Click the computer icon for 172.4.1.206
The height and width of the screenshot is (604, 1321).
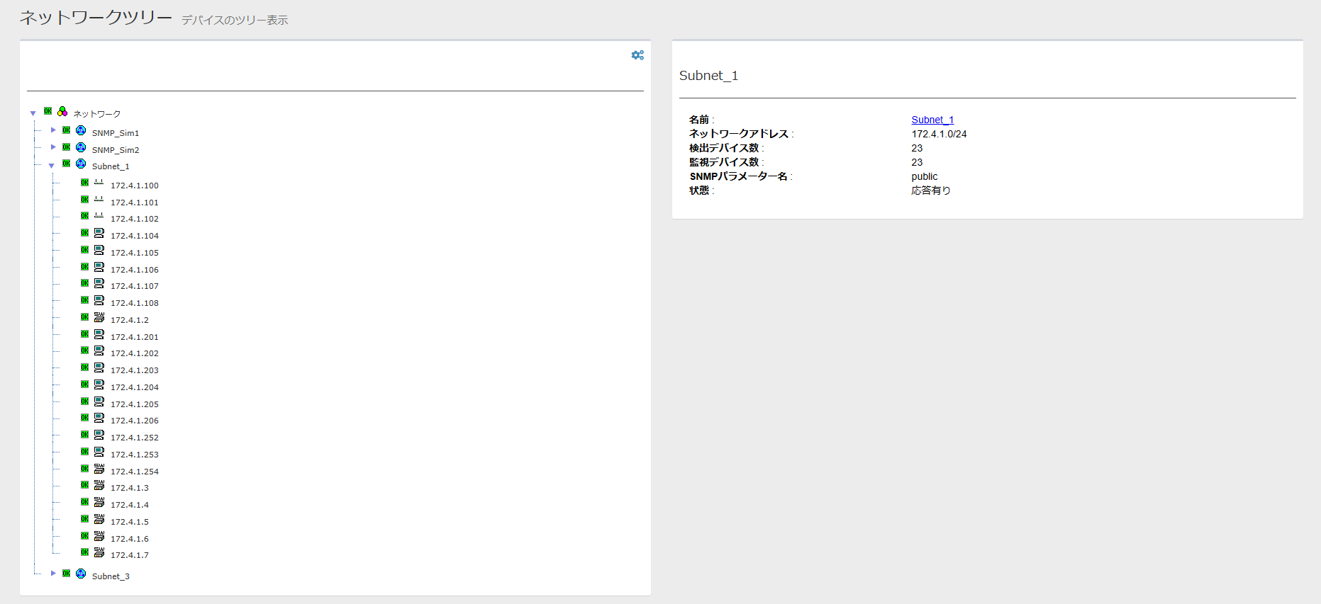[x=99, y=418]
